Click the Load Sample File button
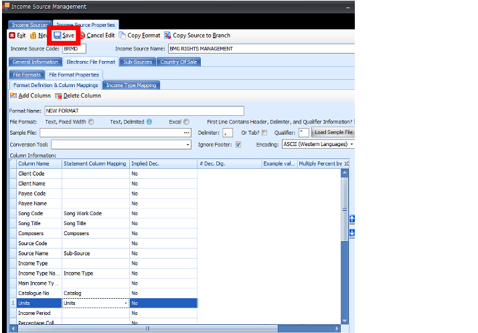Image resolution: width=478 pixels, height=333 pixels. coord(333,133)
